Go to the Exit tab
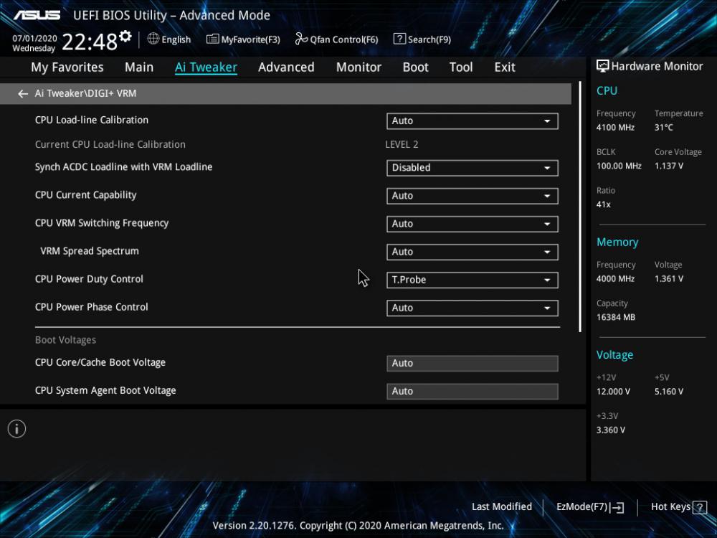Screen dimensions: 717x538 click(x=505, y=67)
